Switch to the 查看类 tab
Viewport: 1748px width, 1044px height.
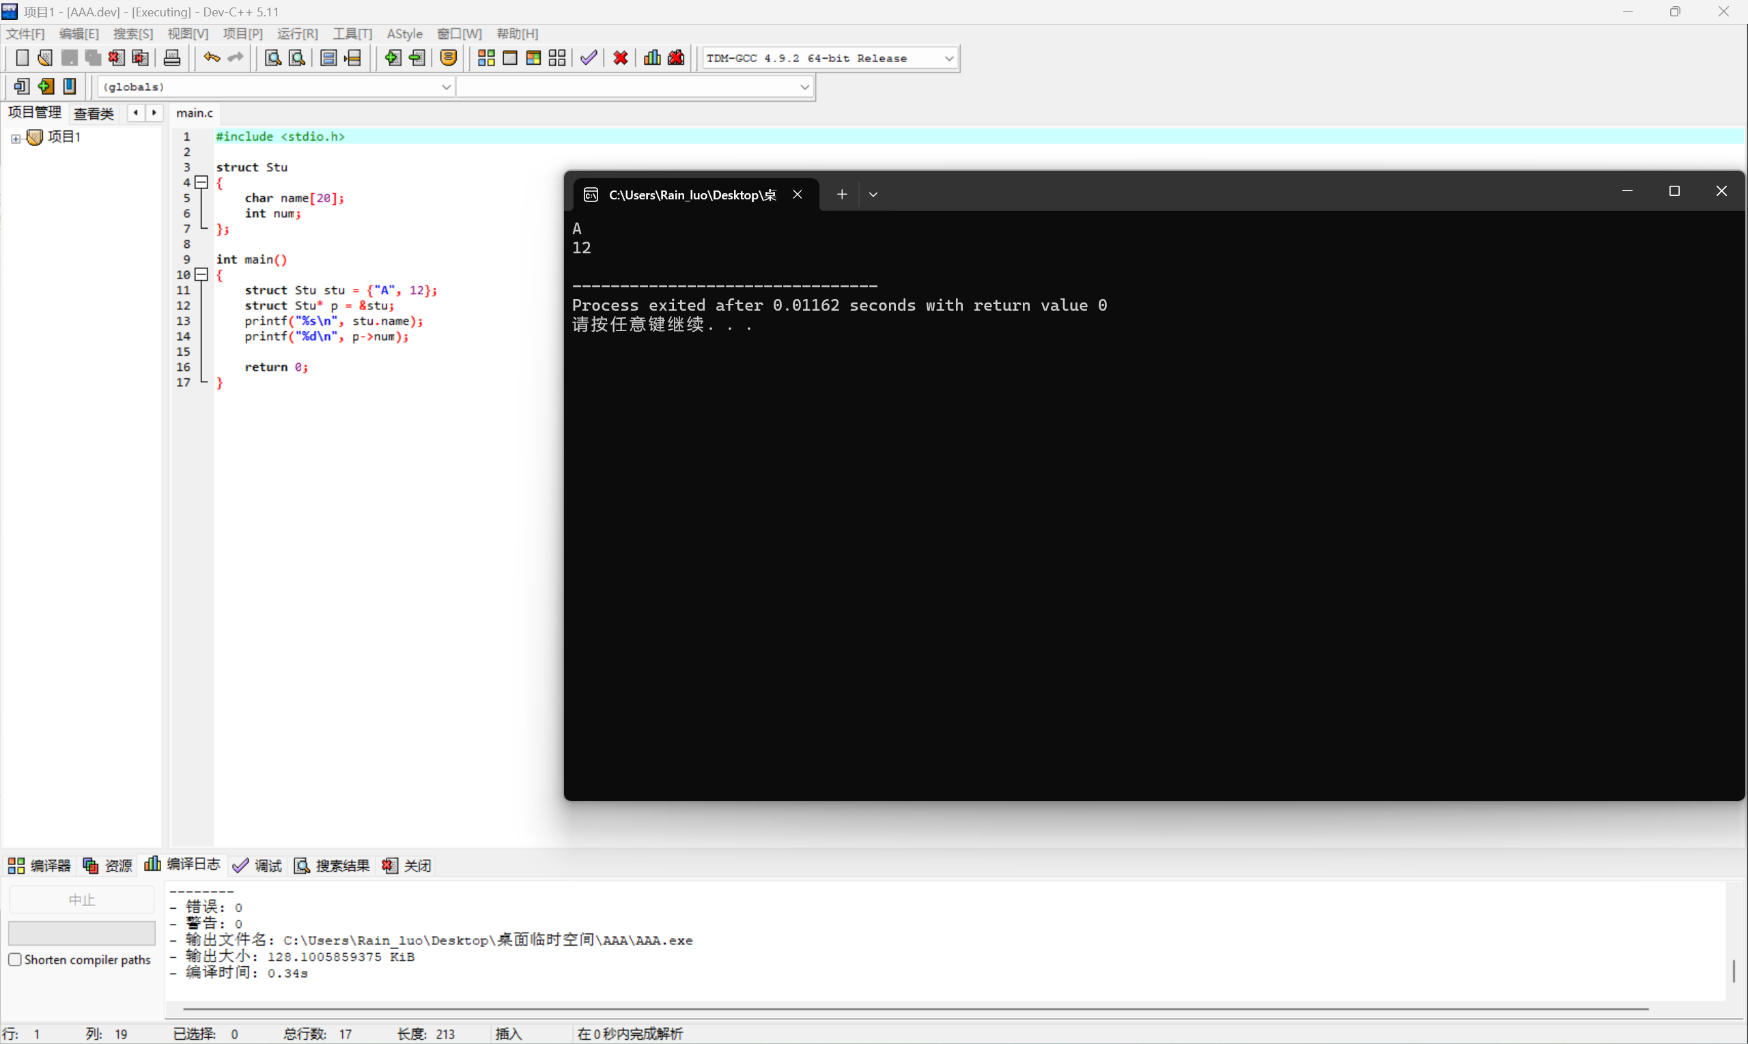(x=94, y=113)
